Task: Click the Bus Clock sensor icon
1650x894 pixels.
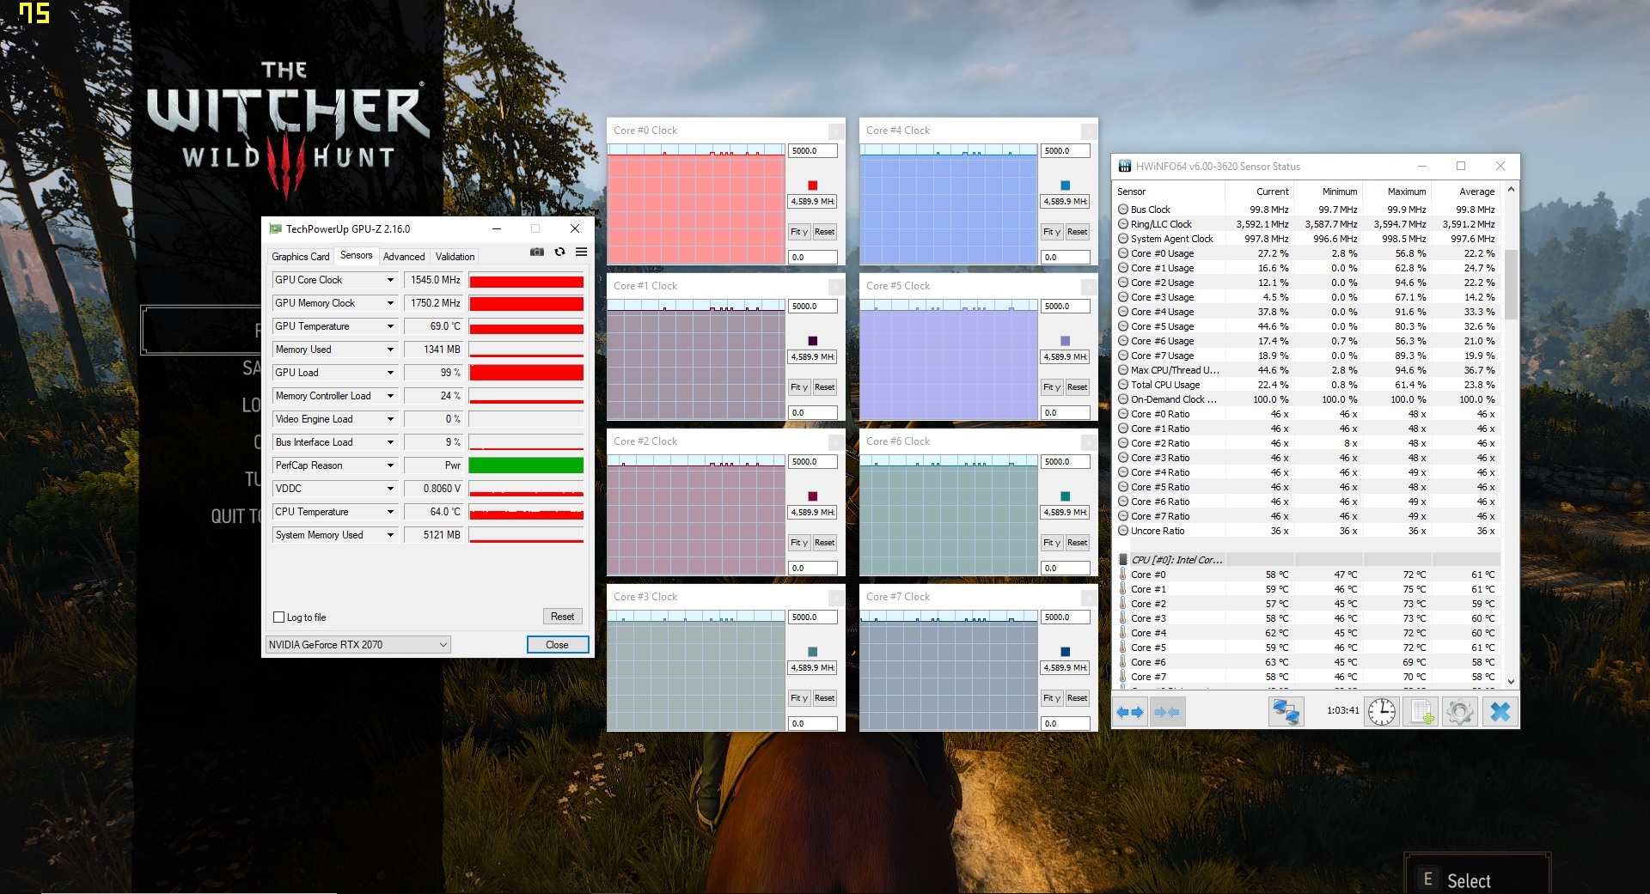Action: coord(1122,210)
